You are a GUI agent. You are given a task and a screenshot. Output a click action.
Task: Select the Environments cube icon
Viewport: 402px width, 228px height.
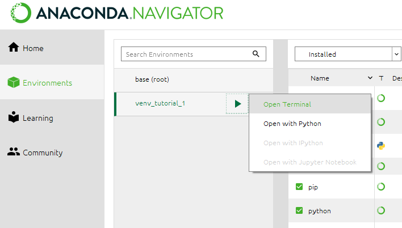tap(14, 82)
